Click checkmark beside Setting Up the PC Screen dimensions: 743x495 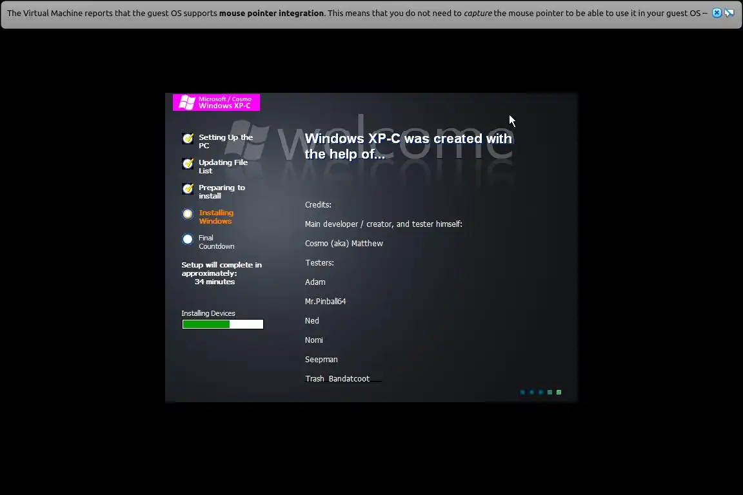188,139
